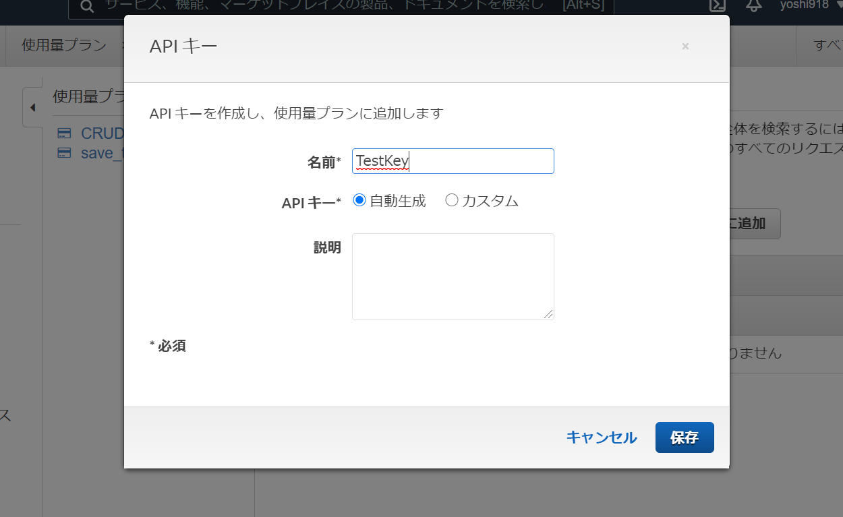The height and width of the screenshot is (517, 843).
Task: Select the カスタム radio button
Action: [452, 200]
